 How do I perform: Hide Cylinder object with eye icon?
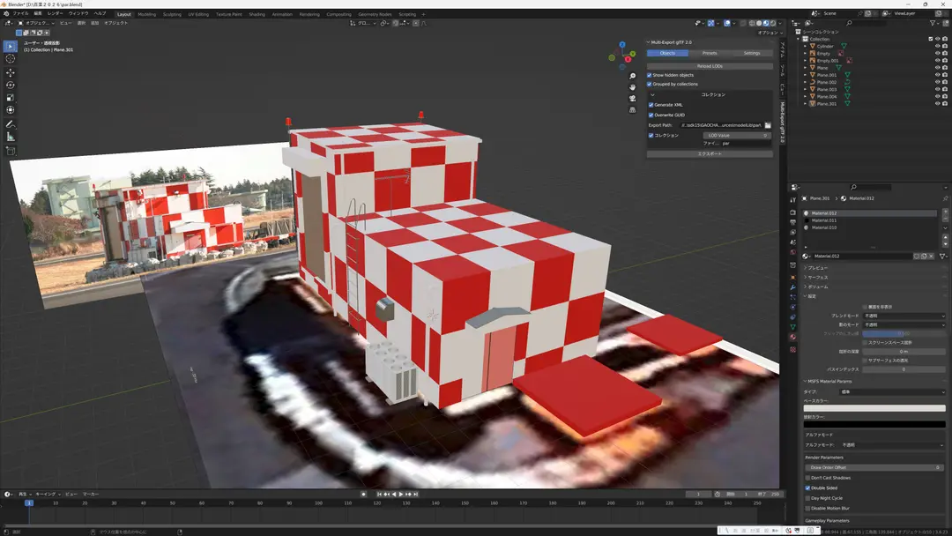[937, 46]
